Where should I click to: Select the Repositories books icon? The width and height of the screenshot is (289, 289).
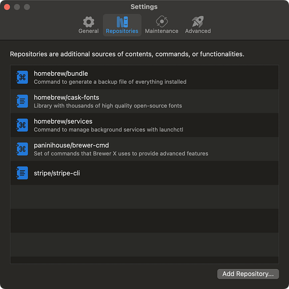click(x=122, y=22)
